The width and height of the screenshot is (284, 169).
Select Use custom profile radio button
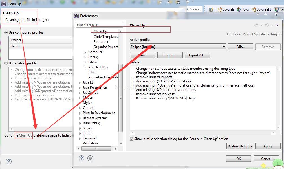[6, 63]
